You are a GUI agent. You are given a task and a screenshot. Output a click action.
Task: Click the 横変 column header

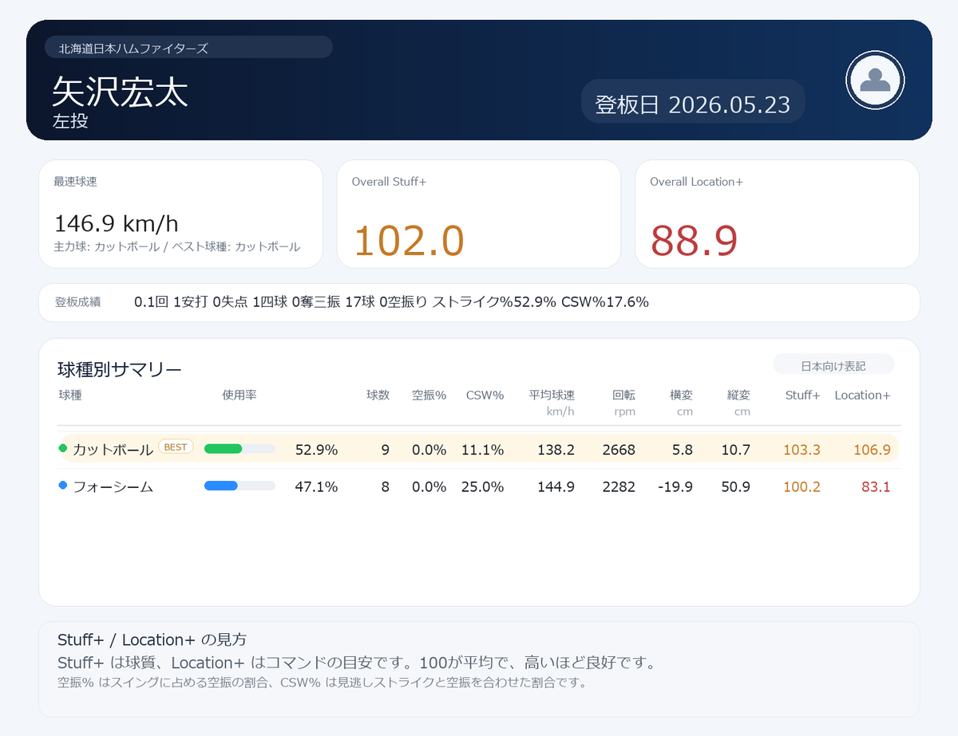pyautogui.click(x=681, y=396)
